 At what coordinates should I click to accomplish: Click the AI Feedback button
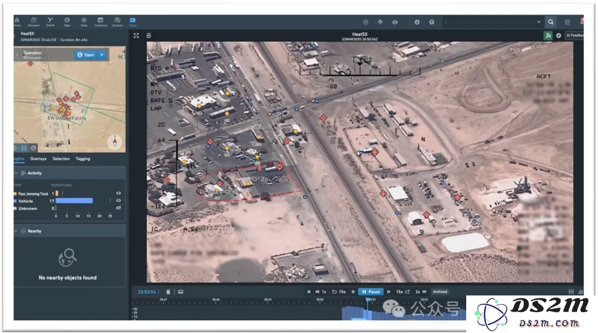click(x=574, y=35)
